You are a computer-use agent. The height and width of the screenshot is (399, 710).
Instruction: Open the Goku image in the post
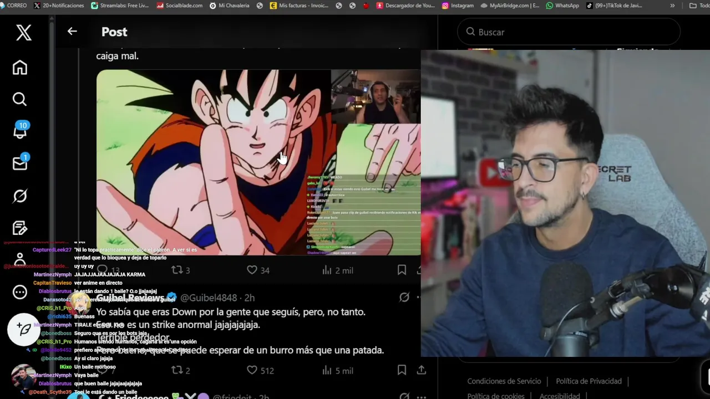coord(258,162)
